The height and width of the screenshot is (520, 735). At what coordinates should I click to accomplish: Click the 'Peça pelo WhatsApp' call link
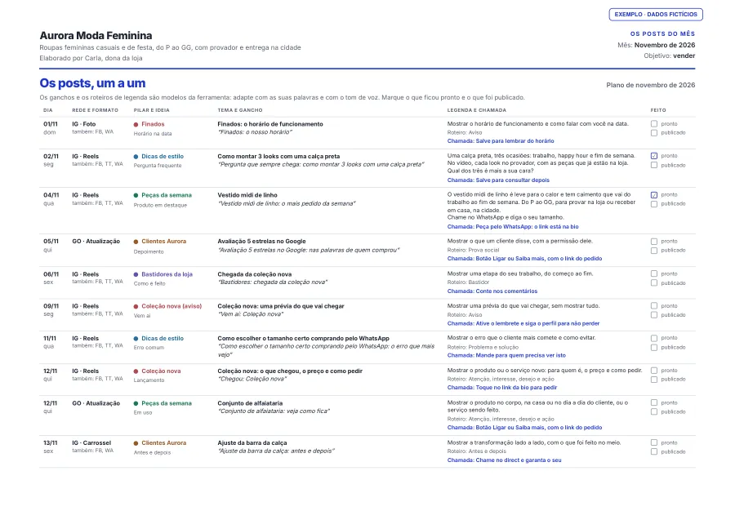513,227
